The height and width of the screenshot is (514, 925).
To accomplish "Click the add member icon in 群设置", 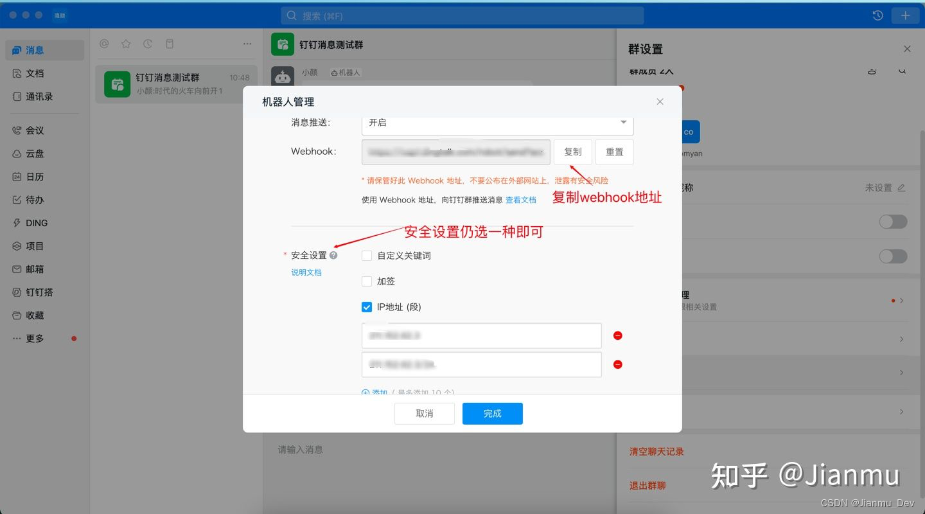I will click(872, 71).
